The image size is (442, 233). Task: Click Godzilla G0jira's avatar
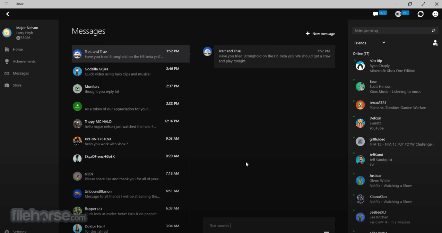click(x=77, y=71)
